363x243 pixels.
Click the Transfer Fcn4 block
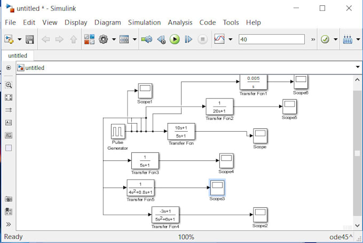pos(165,215)
